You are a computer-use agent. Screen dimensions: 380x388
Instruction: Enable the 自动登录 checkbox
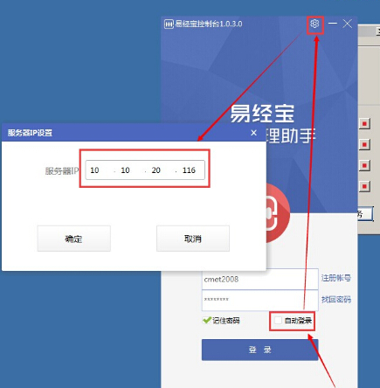tap(278, 321)
